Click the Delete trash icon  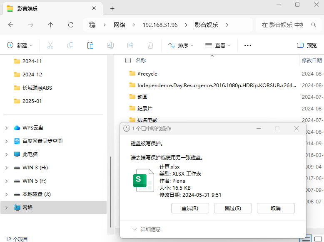pos(150,45)
